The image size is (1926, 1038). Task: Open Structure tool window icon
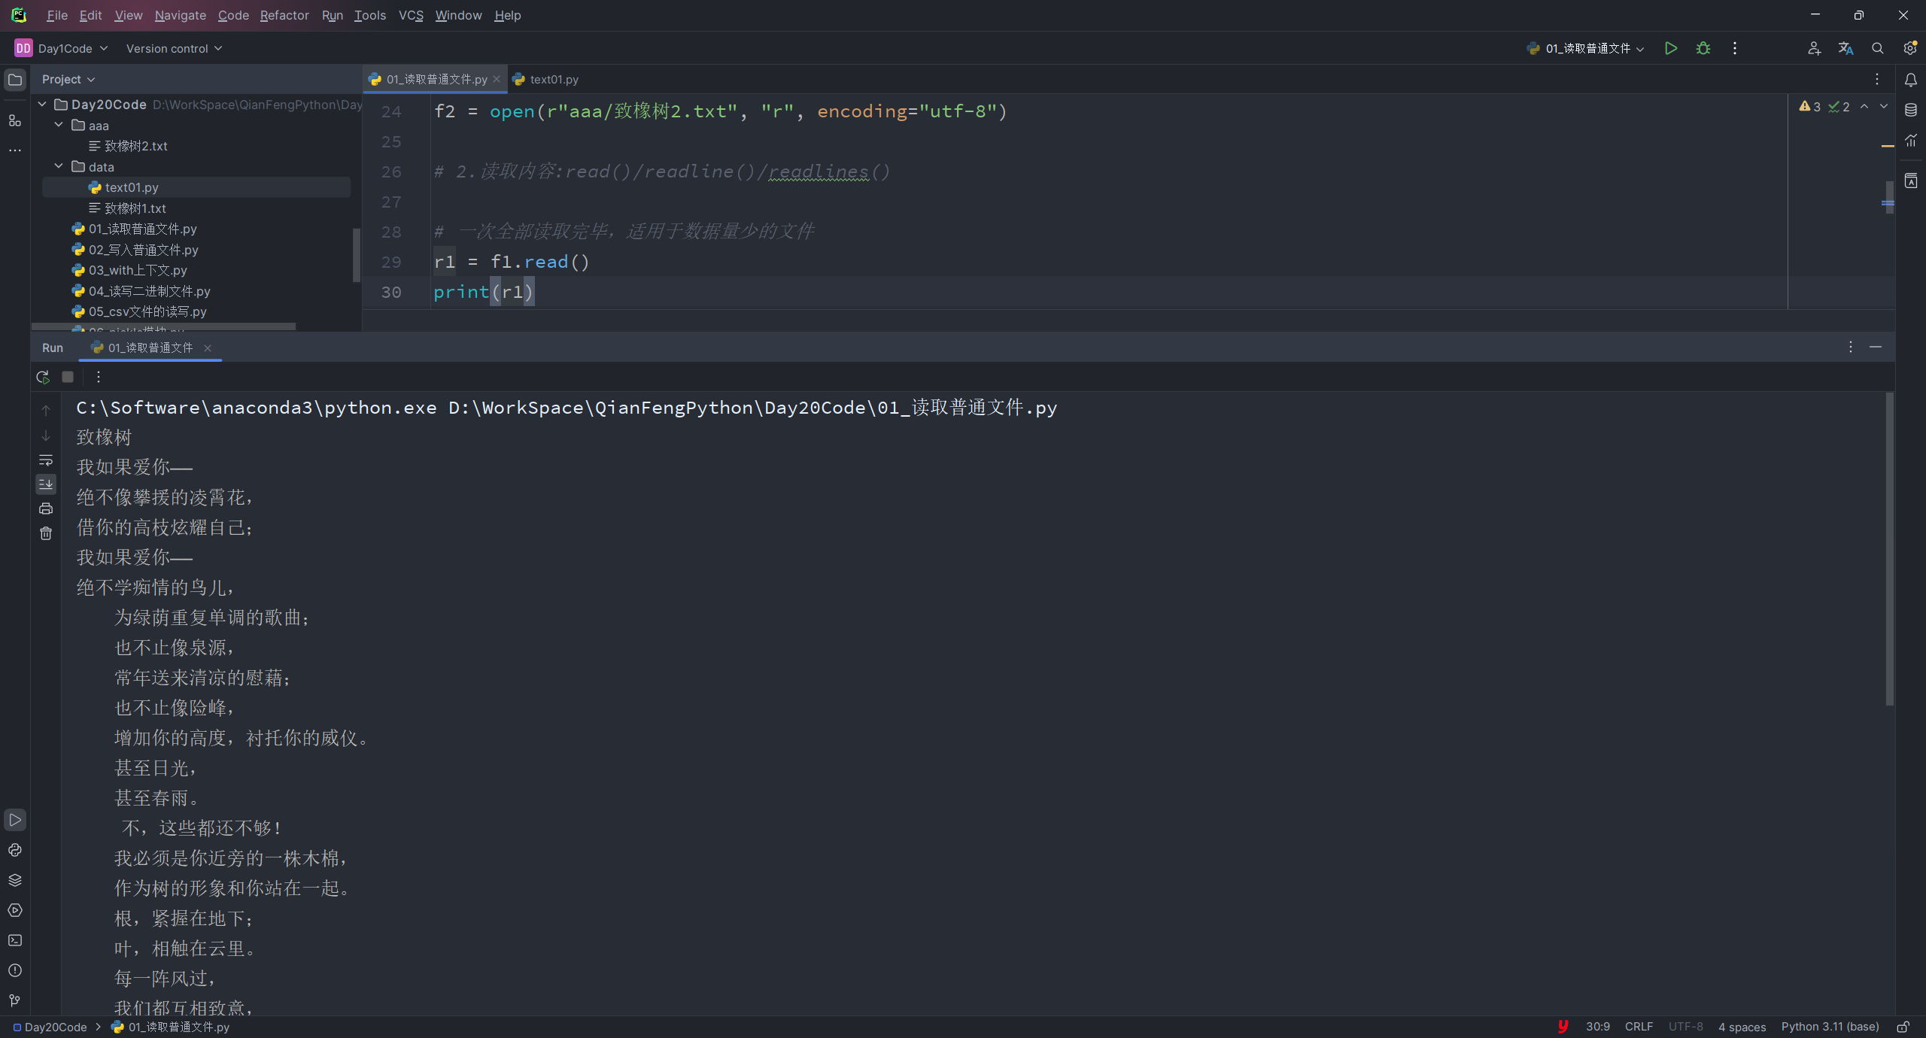tap(15, 120)
